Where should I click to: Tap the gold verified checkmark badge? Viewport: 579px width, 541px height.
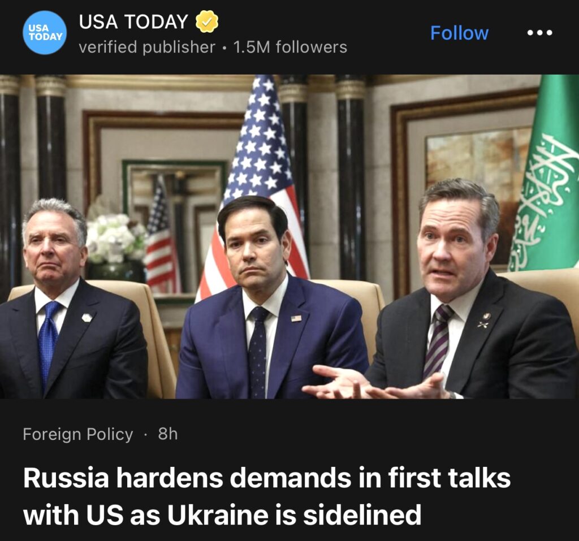coord(207,21)
